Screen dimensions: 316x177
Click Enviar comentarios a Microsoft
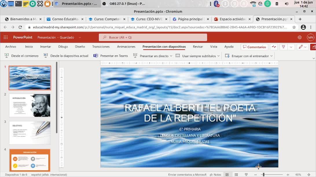coord(187,175)
